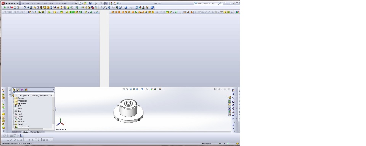Viewport: 366px width, 146px height.
Task: Click the threaded port model in viewport
Action: click(x=128, y=111)
